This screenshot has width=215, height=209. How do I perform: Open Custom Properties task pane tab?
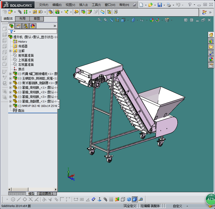click(x=211, y=65)
